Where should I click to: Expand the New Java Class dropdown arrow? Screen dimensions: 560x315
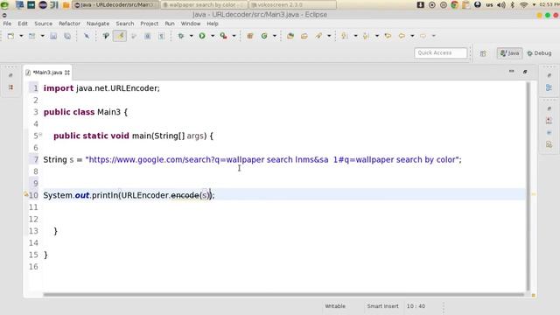(x=274, y=36)
